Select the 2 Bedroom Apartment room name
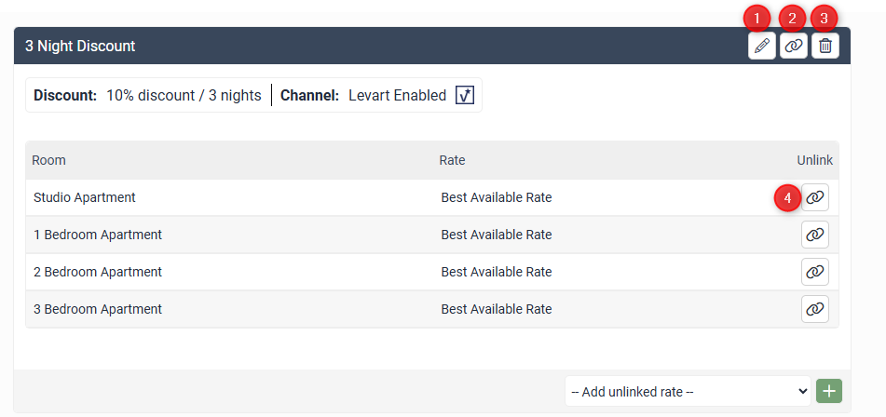 tap(98, 272)
